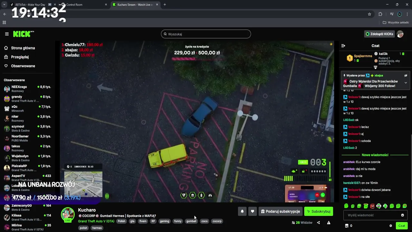Open takuu channel in followed list
This screenshot has height=232, width=412.
point(27,148)
